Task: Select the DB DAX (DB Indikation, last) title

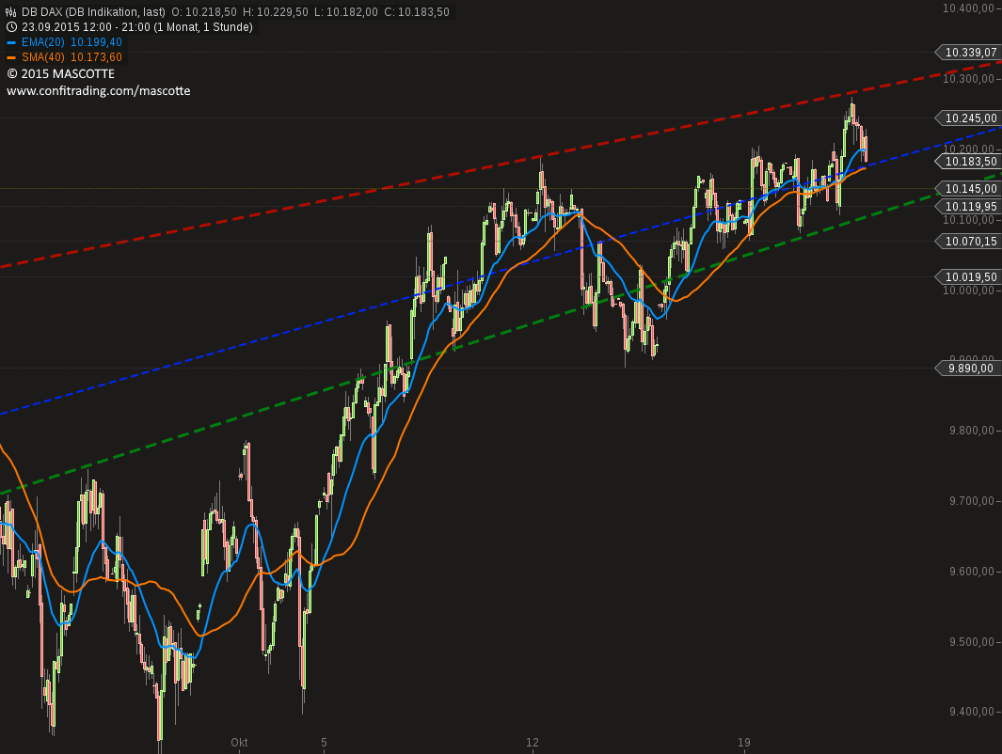Action: pos(93,12)
